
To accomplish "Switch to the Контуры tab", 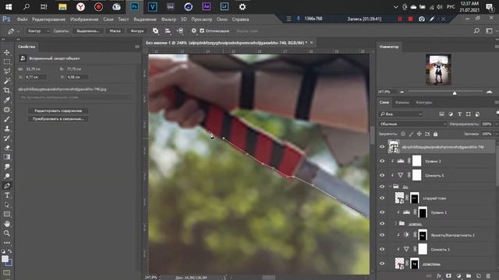I will [x=424, y=102].
